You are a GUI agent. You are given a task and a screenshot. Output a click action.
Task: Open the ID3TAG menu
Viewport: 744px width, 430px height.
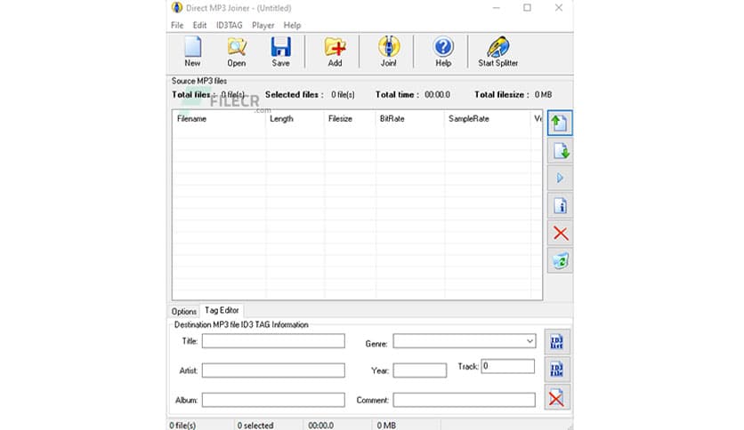tap(230, 25)
